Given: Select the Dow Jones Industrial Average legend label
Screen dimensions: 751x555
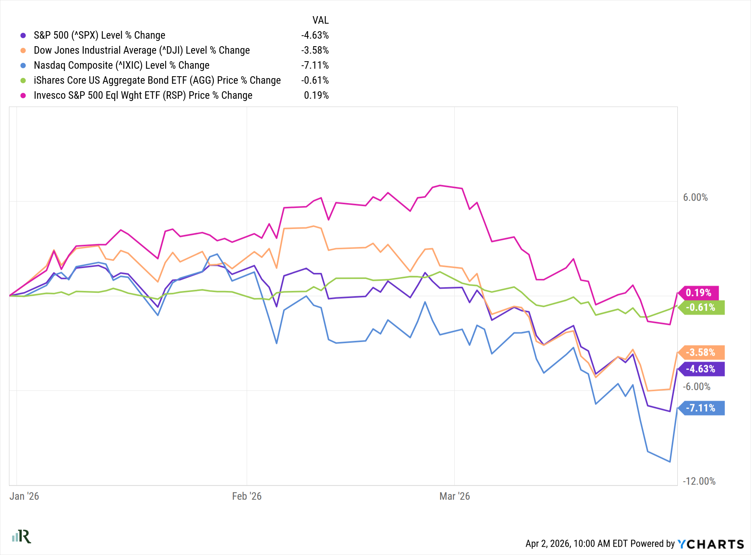Looking at the screenshot, I should coord(142,50).
